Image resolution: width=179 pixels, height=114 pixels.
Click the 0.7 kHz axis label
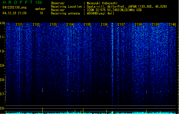tap(2, 94)
